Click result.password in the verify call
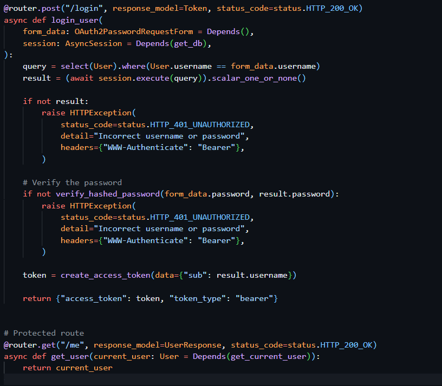 pyautogui.click(x=294, y=194)
